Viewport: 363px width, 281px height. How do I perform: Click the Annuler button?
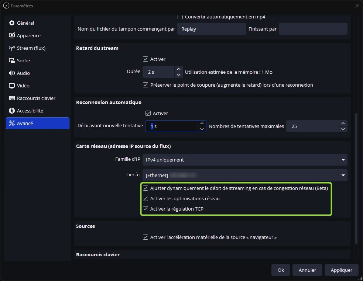point(307,270)
